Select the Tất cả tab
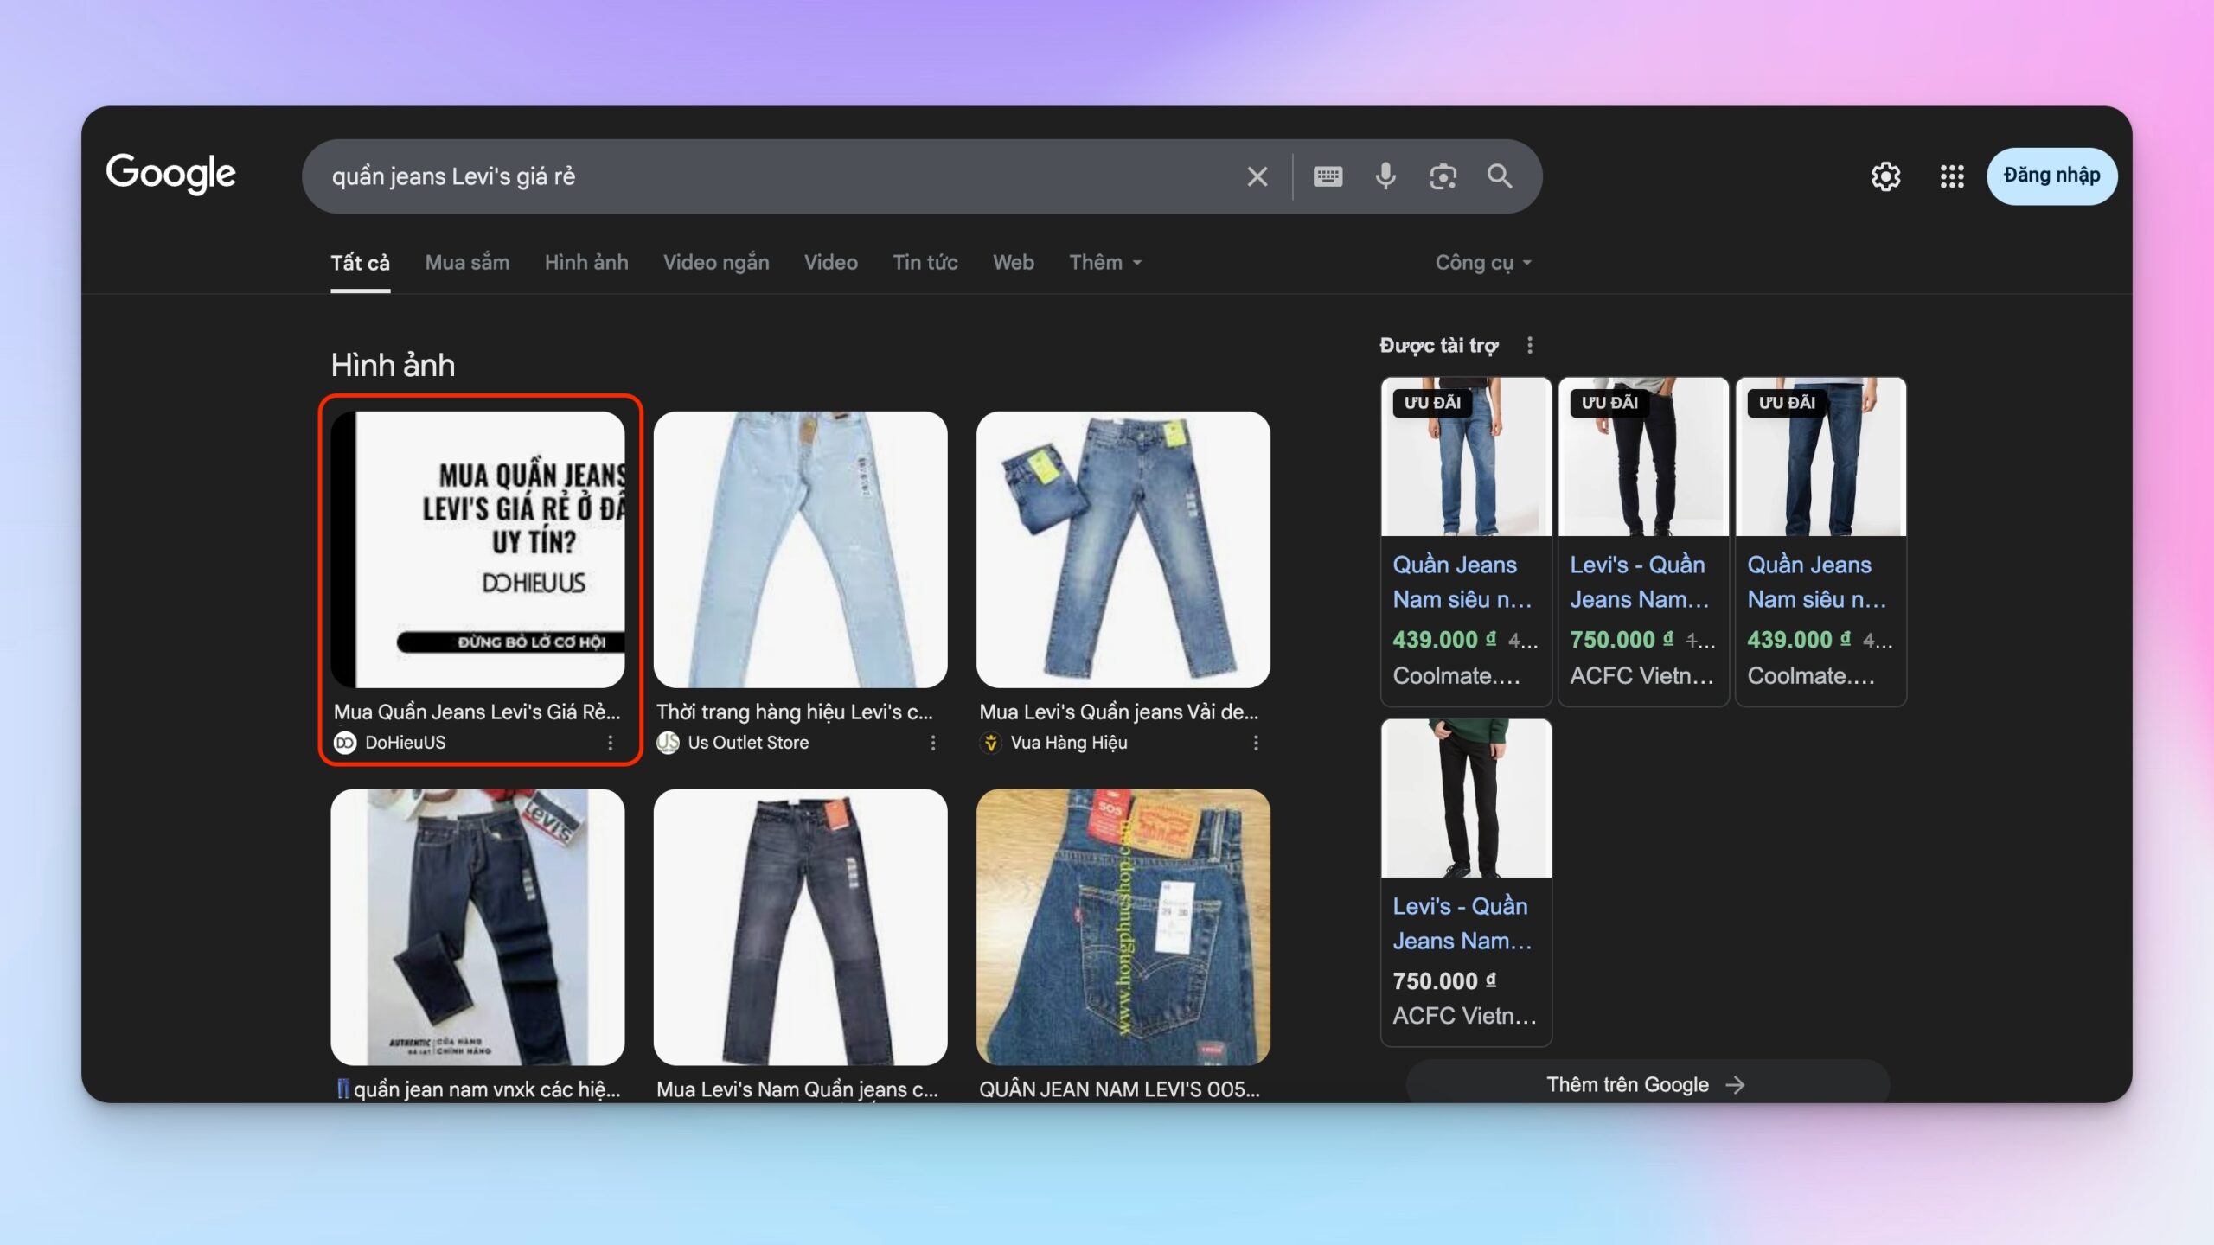The width and height of the screenshot is (2214, 1245). 360,263
